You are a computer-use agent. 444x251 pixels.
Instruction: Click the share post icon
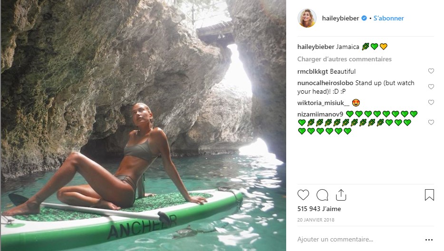[x=341, y=195]
